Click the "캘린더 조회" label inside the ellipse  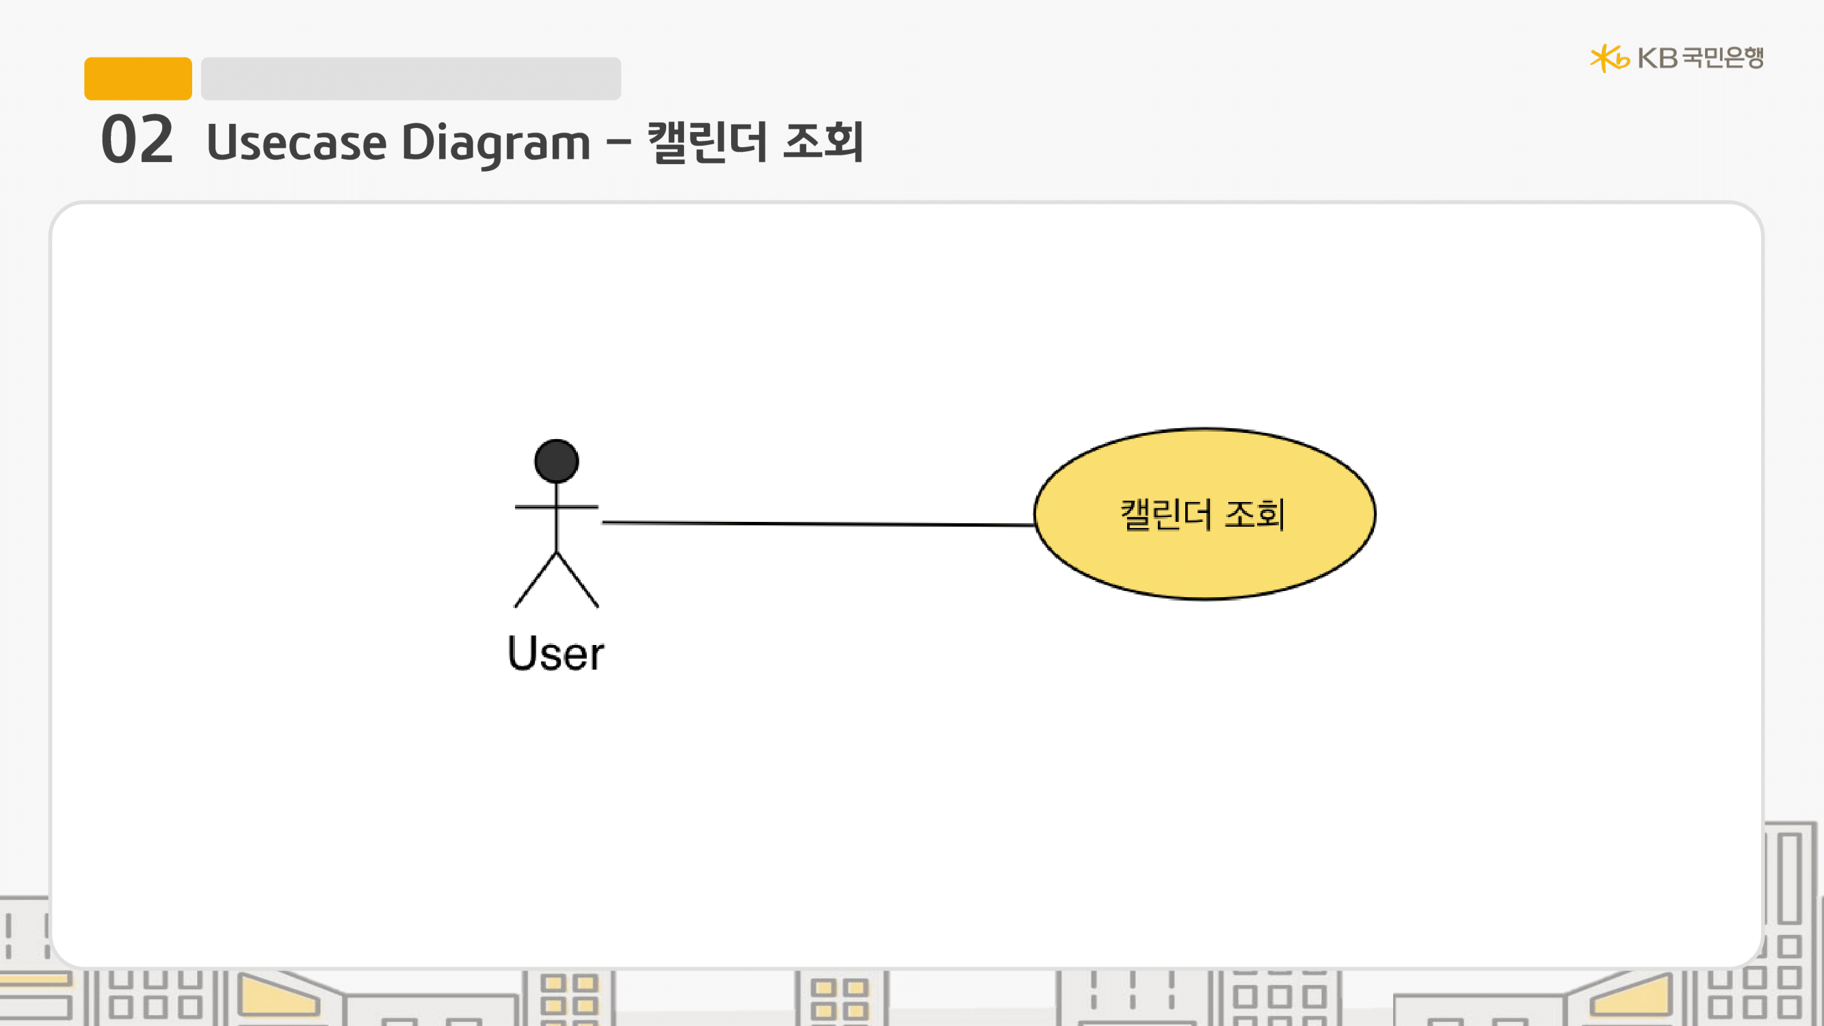tap(1202, 514)
